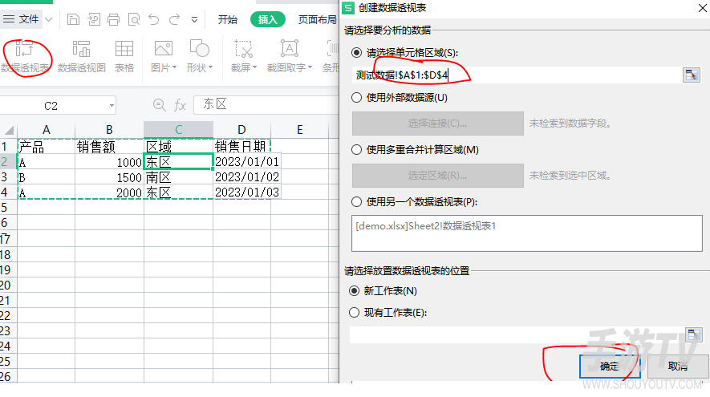This screenshot has width=710, height=397.
Task: Expand the 图片 dropdown arrow
Action: [x=174, y=67]
